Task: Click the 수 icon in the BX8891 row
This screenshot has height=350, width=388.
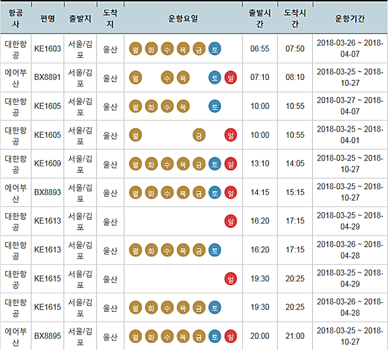Action: [167, 78]
